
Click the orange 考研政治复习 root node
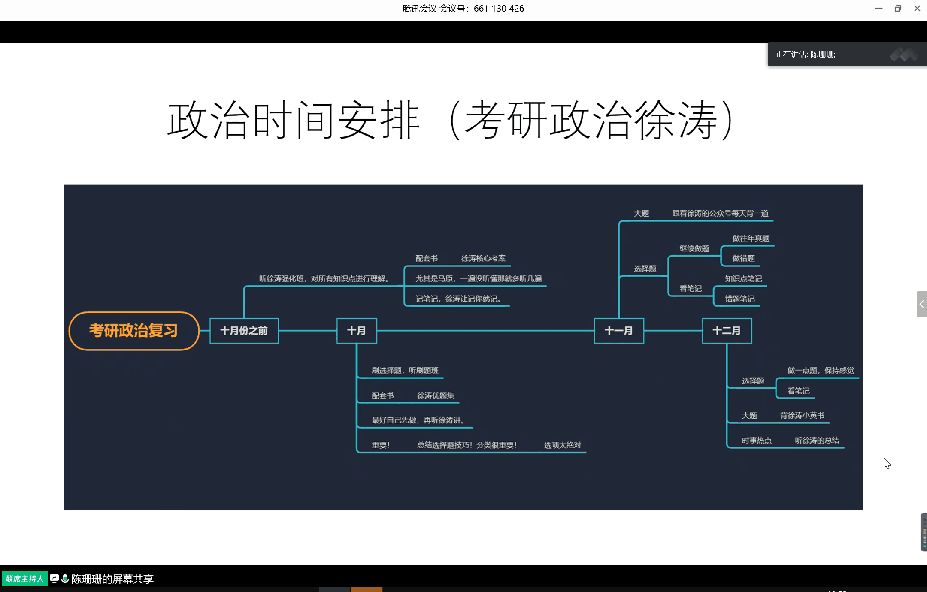(x=133, y=331)
